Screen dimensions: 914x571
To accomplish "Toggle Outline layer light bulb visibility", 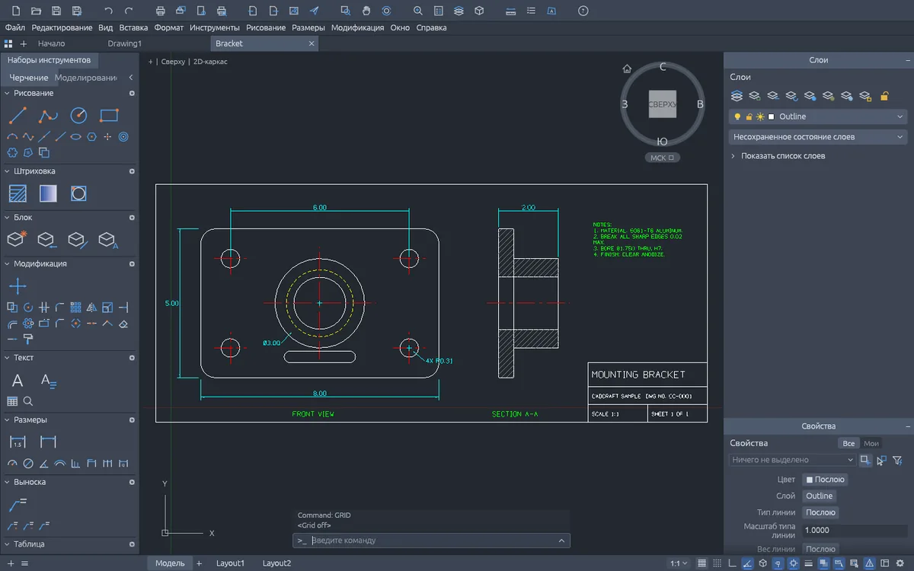I will (x=737, y=116).
